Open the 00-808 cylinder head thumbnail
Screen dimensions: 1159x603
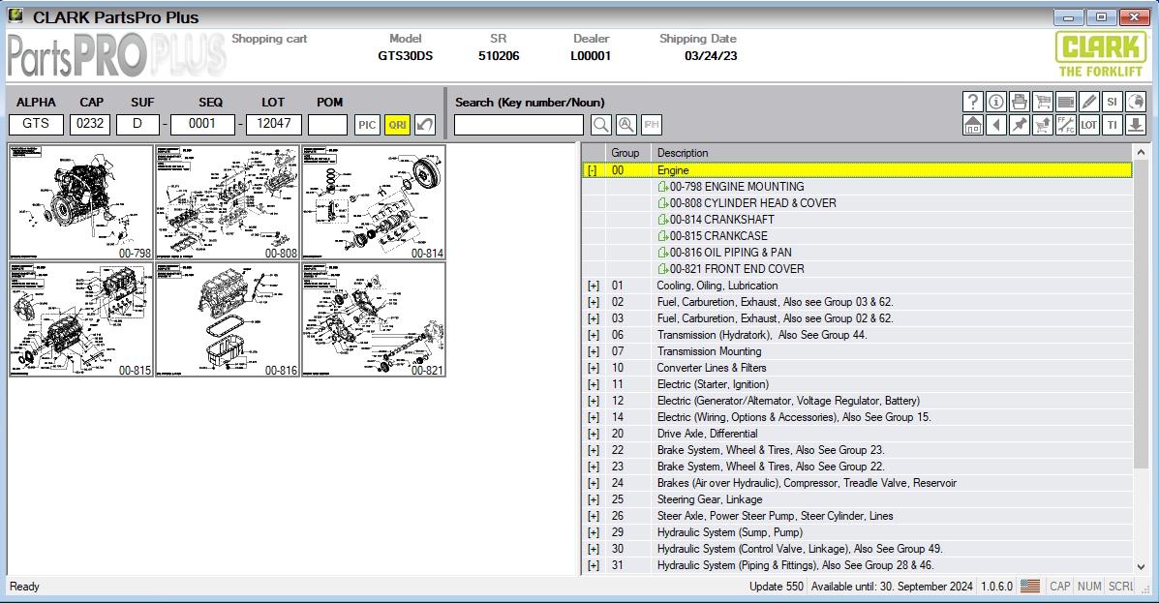pyautogui.click(x=228, y=202)
